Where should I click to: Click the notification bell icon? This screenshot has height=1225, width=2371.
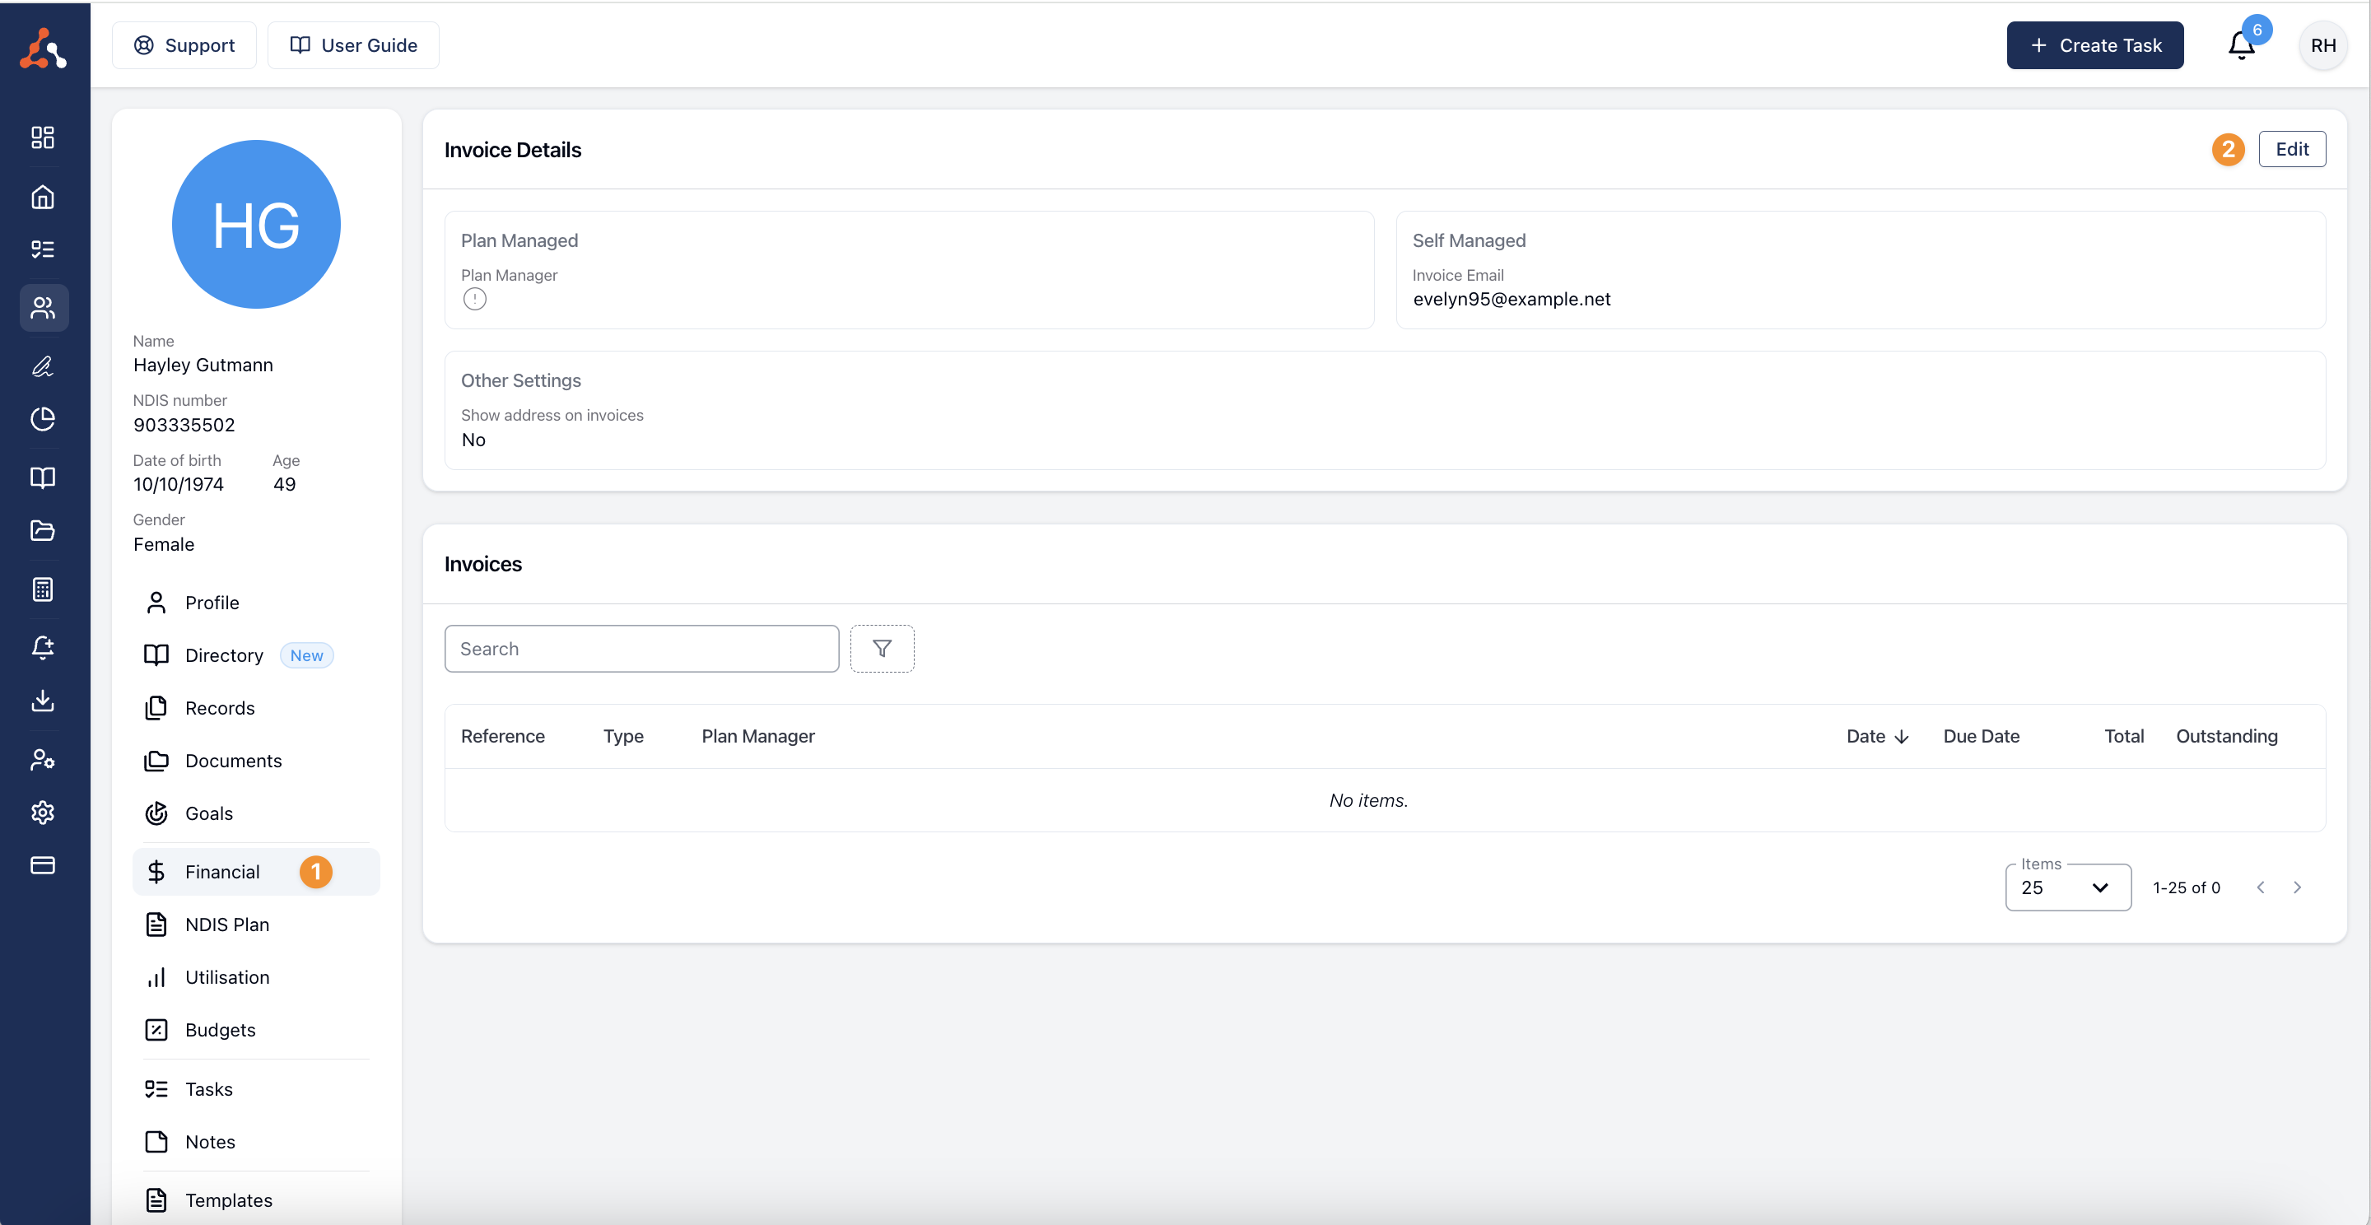click(x=2240, y=46)
